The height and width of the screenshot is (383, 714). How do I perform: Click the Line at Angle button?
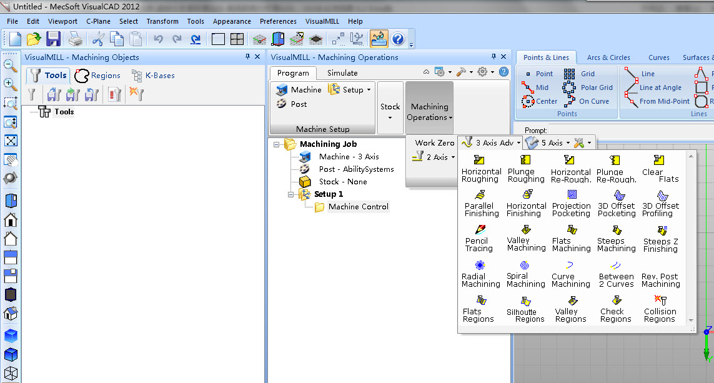point(653,87)
